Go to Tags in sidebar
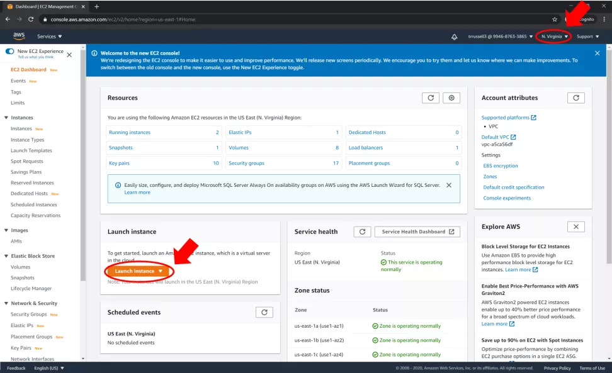 point(16,92)
